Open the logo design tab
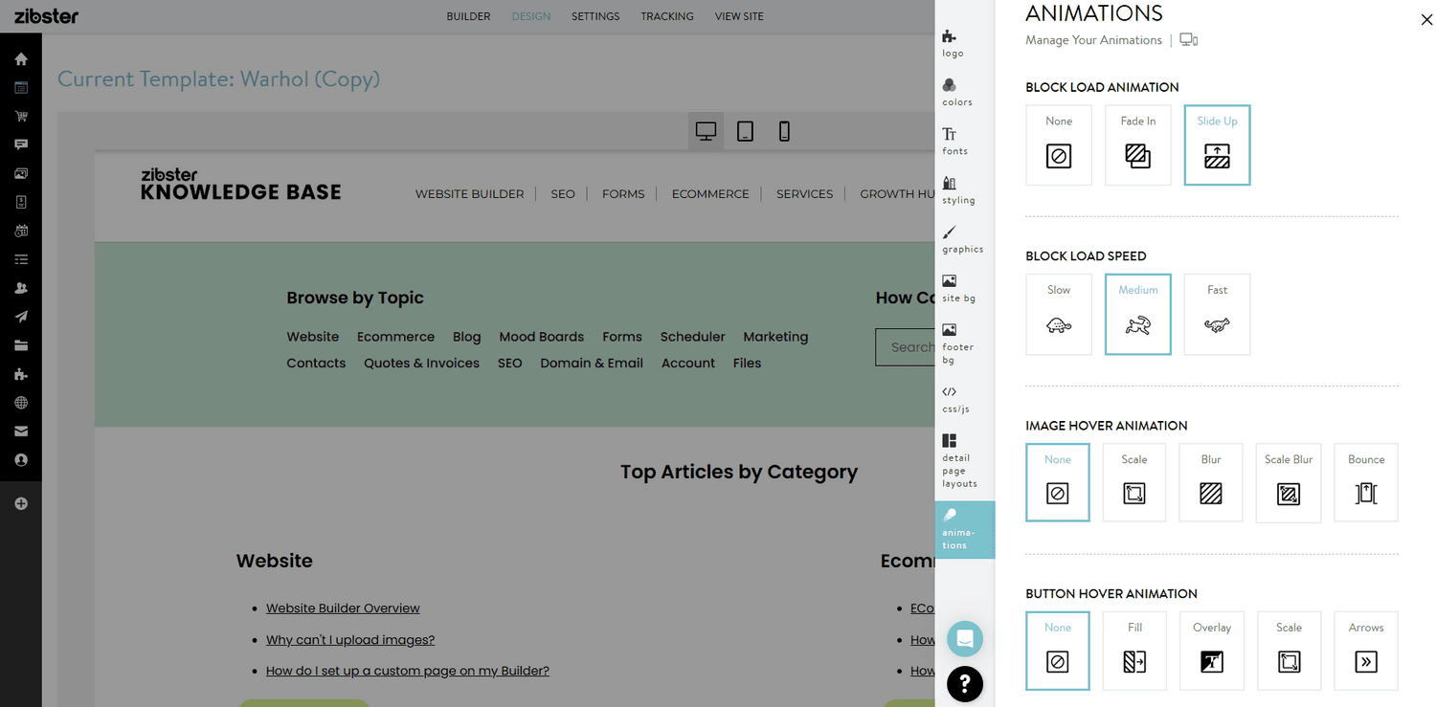The image size is (1436, 707). pyautogui.click(x=953, y=44)
